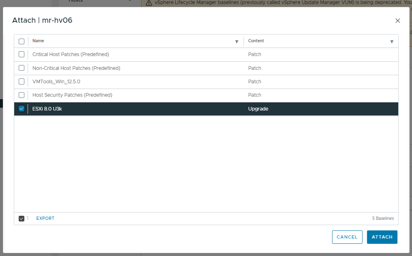Close the Attach dialog with the X
This screenshot has width=412, height=256.
pyautogui.click(x=397, y=21)
